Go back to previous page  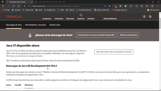coord(3,6)
